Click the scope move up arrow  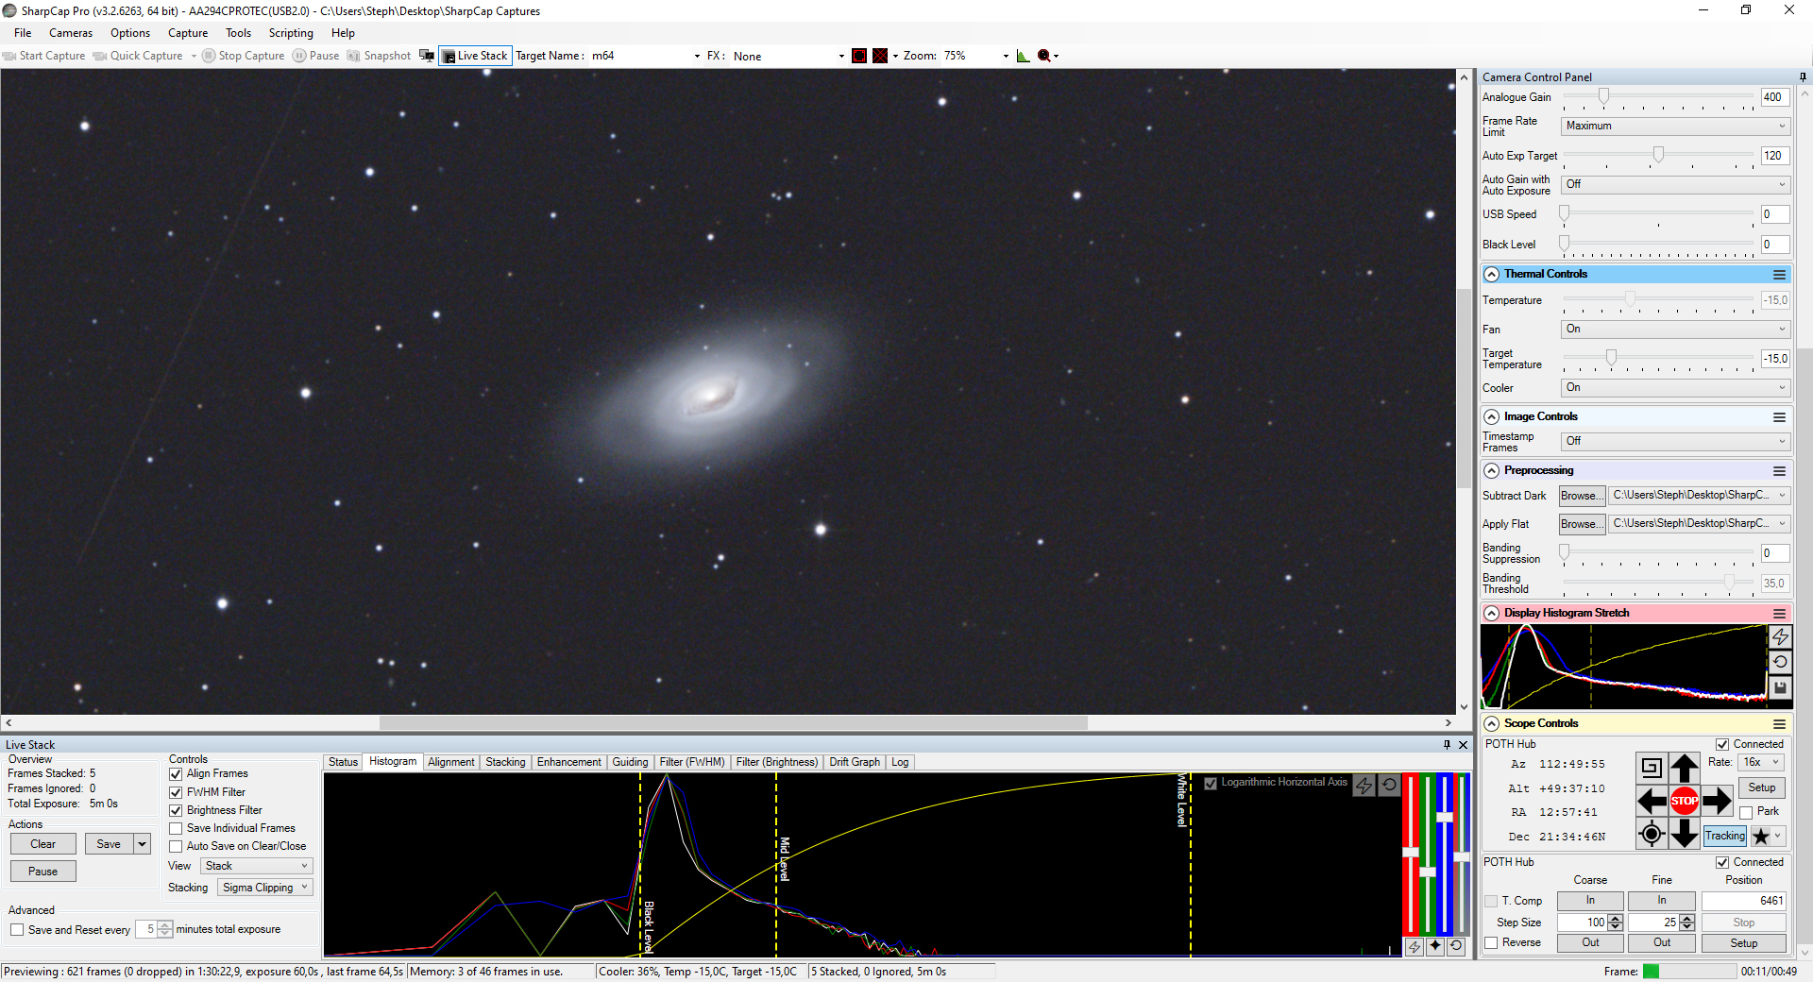(x=1684, y=768)
